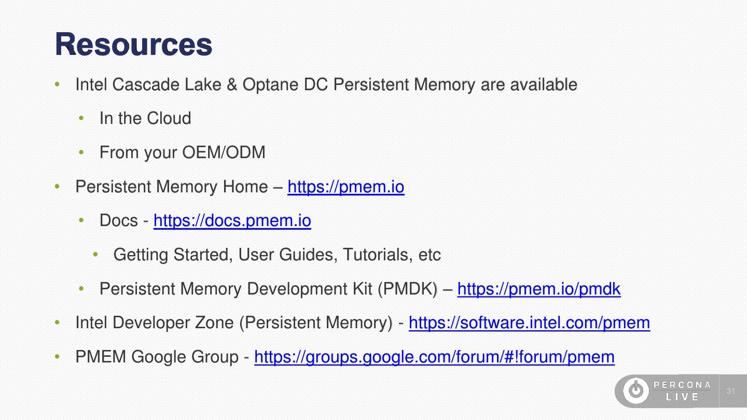Open the https://docs.pmem.io link
The height and width of the screenshot is (420, 747).
point(232,221)
